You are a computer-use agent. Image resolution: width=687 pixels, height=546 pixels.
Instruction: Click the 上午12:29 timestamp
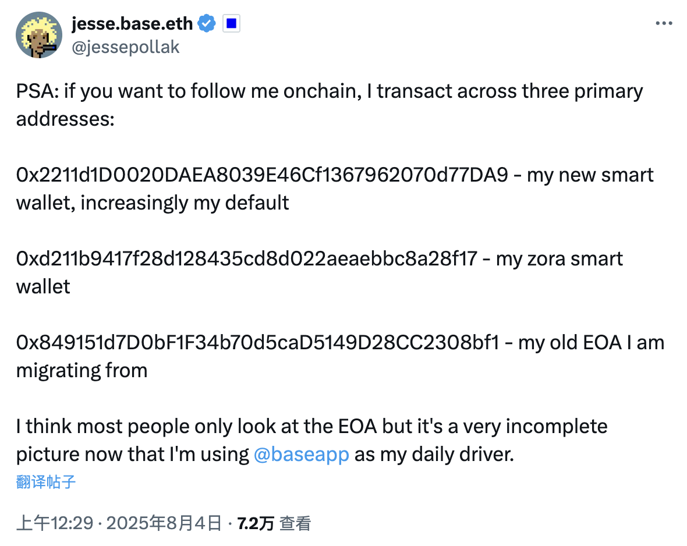click(55, 523)
